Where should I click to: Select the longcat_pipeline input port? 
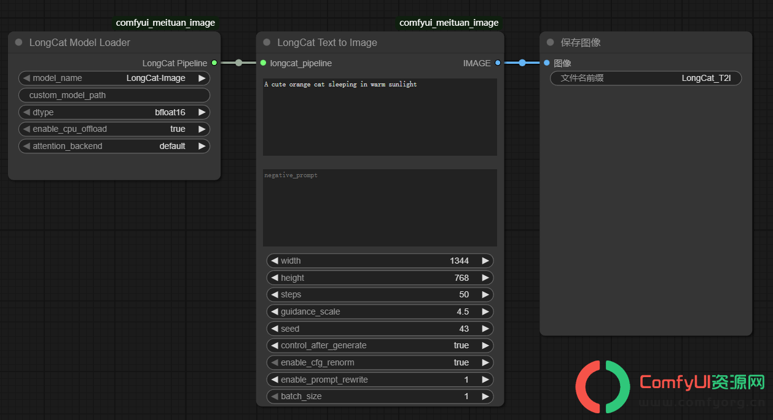pos(263,63)
